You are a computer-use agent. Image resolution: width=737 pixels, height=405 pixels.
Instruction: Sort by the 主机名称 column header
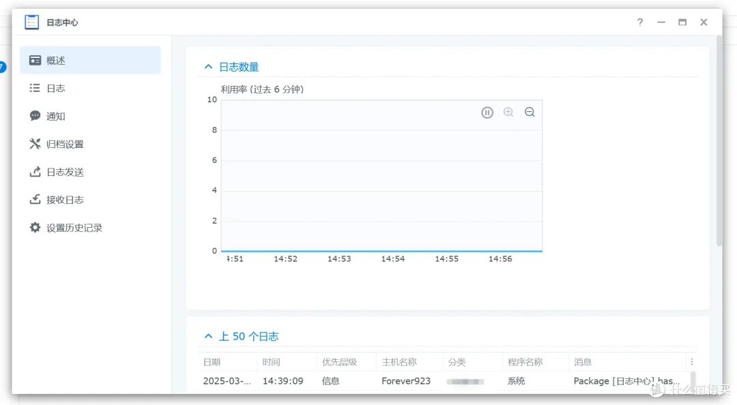[409, 362]
